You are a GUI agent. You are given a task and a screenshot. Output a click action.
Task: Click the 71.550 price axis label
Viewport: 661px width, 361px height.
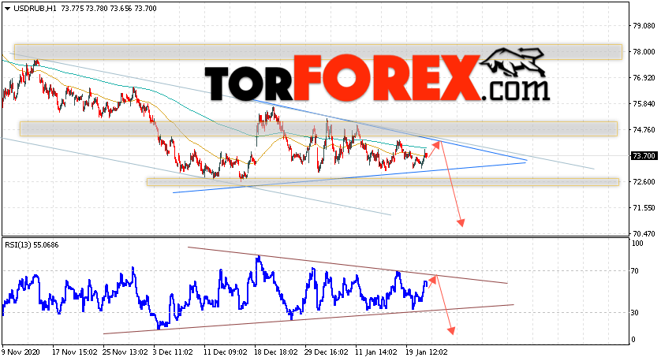(644, 207)
